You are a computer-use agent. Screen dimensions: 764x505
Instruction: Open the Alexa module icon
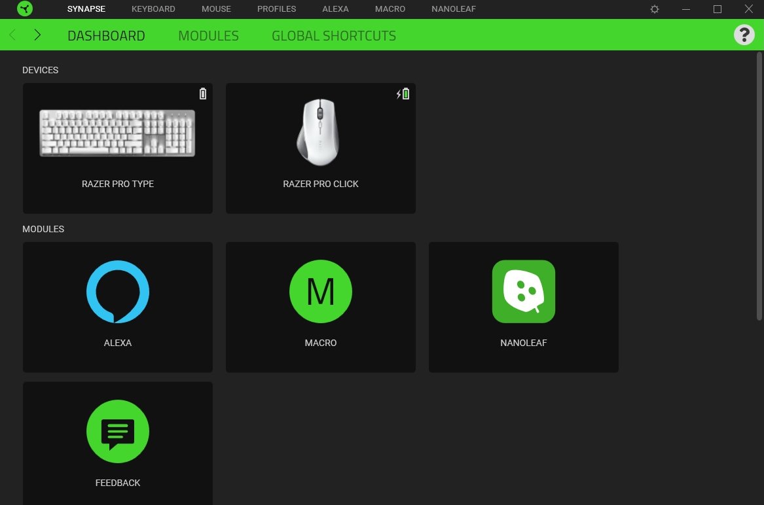click(117, 292)
